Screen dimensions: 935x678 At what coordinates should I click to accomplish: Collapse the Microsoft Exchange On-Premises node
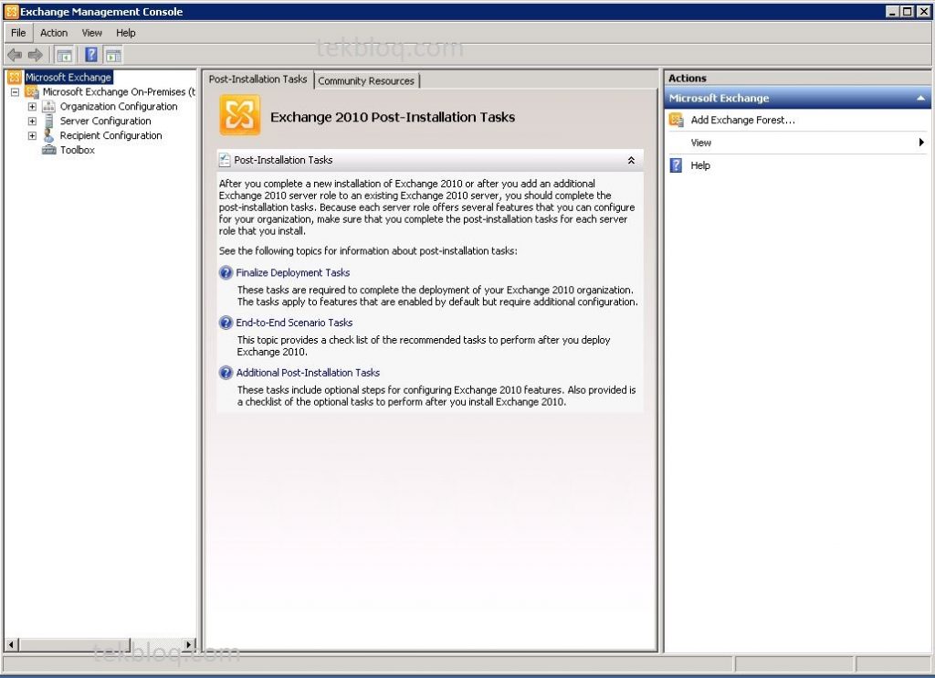coord(15,92)
